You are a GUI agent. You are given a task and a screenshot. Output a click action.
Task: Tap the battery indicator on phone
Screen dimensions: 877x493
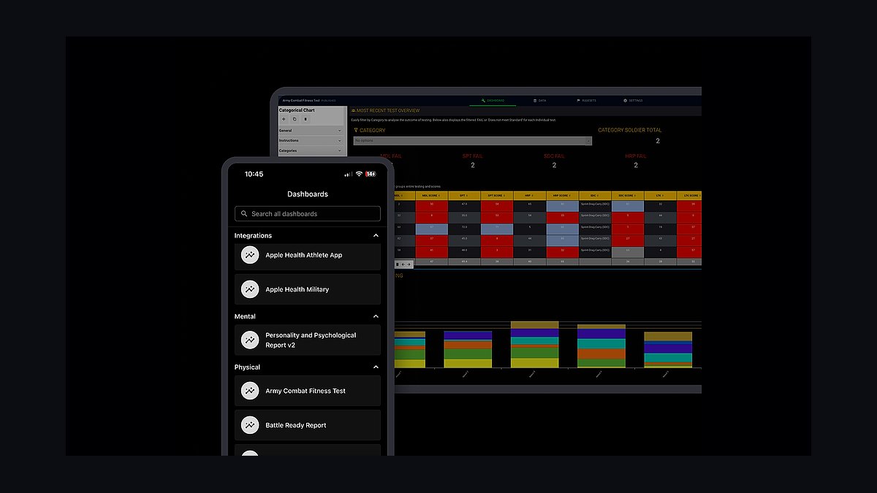click(x=371, y=174)
